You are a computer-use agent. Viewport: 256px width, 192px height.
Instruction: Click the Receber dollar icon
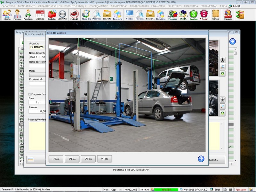193,15
